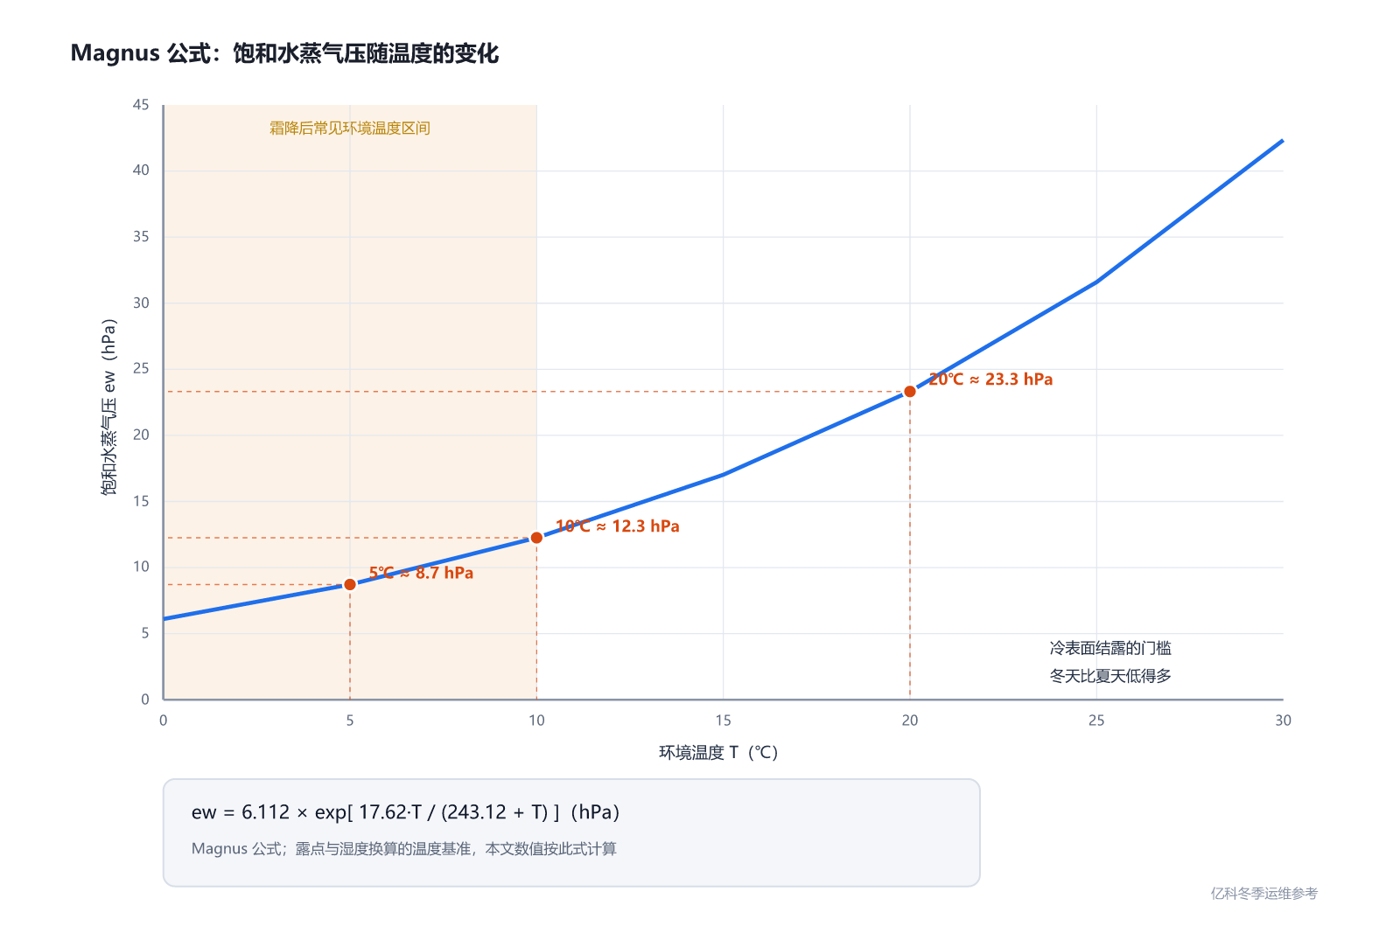Click x-axis tick label 30
Viewport: 1400px width, 933px height.
tap(1283, 721)
